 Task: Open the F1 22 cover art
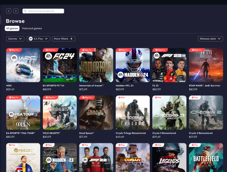[96, 158]
